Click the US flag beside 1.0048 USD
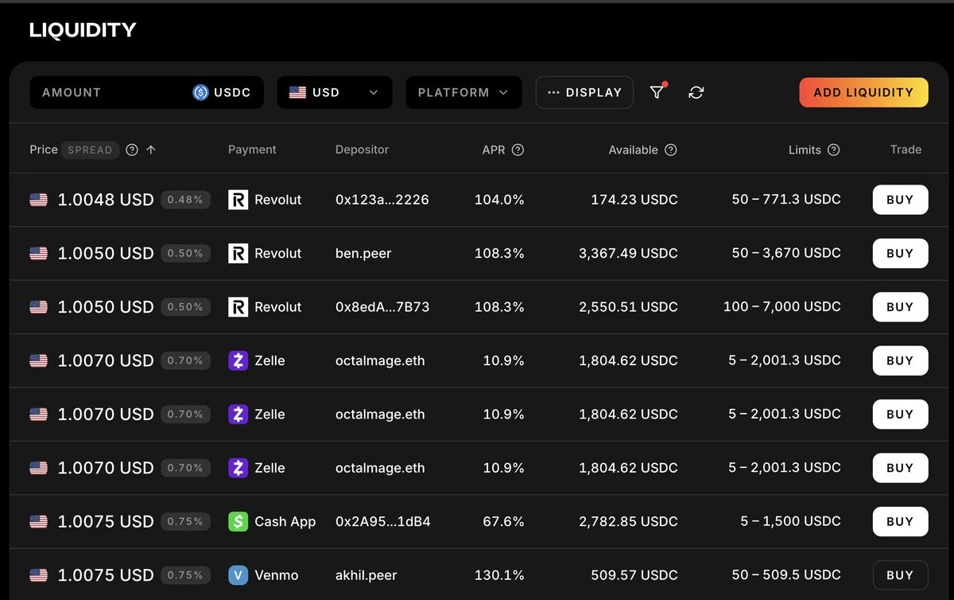954x600 pixels. point(38,200)
